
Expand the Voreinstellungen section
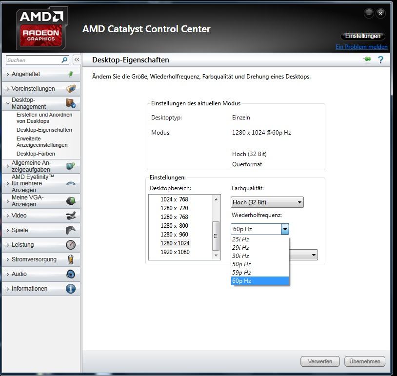tap(41, 89)
